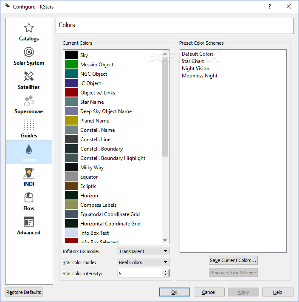Open the Advanced settings icon
The height and width of the screenshot is (302, 299).
pyautogui.click(x=29, y=222)
